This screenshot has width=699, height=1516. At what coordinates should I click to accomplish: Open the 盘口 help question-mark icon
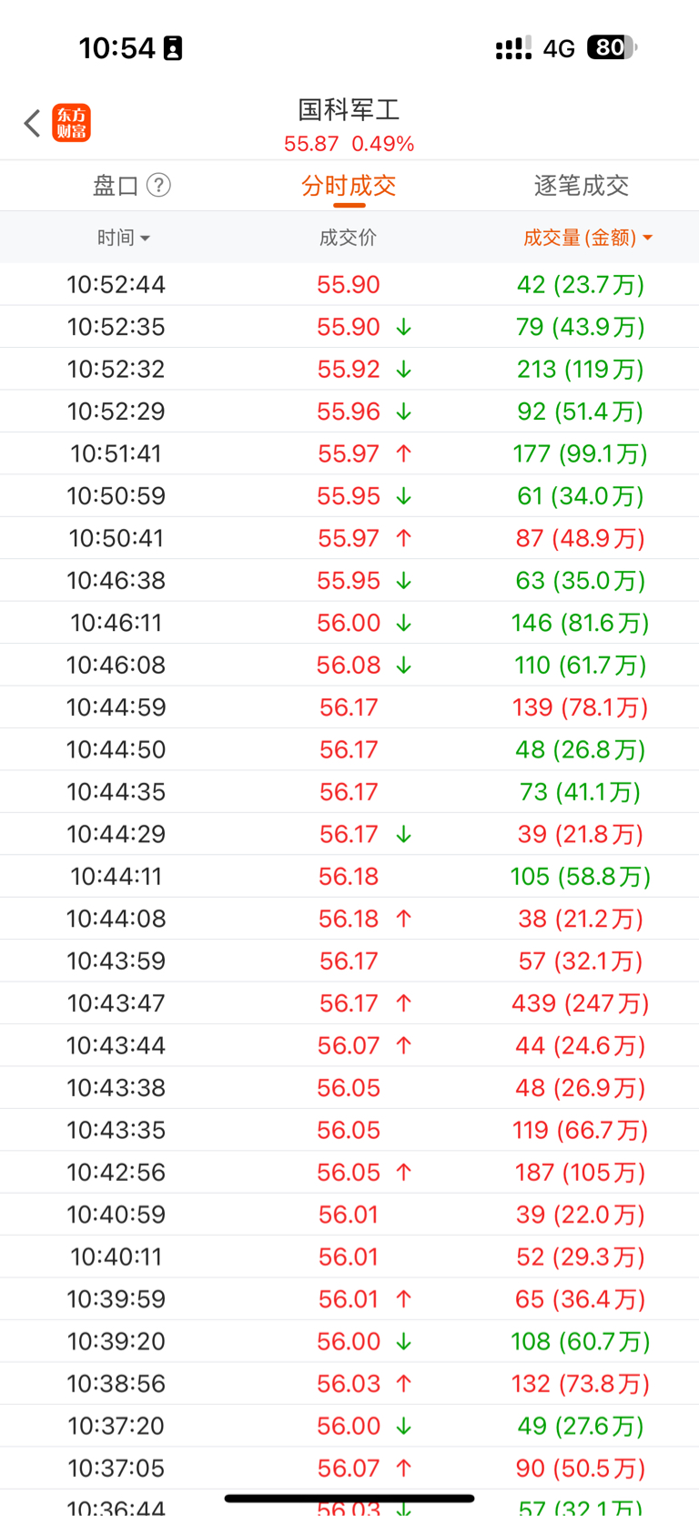[x=158, y=186]
